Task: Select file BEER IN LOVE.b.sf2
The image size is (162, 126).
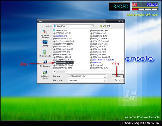Action: tap(62, 46)
